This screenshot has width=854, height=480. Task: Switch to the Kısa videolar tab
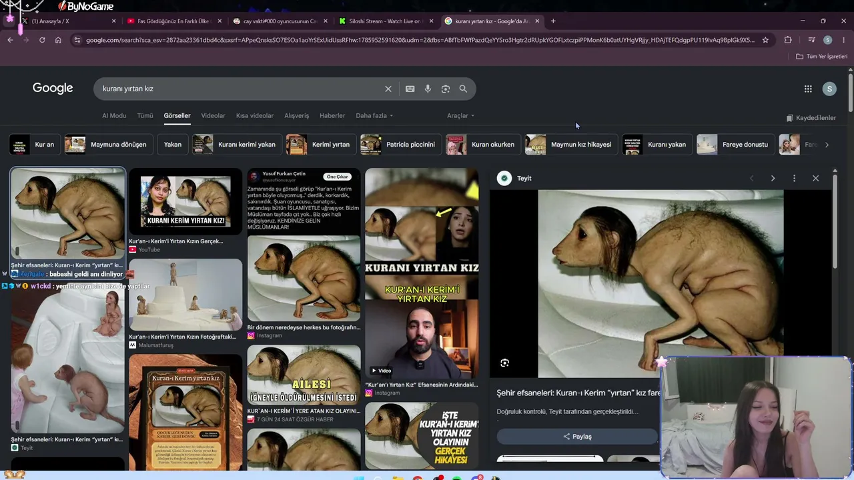coord(255,115)
